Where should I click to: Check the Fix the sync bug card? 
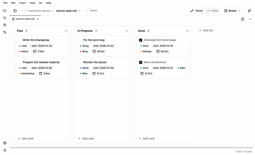point(80,40)
